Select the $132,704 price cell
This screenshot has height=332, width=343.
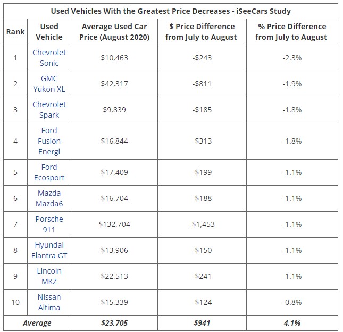coord(114,224)
